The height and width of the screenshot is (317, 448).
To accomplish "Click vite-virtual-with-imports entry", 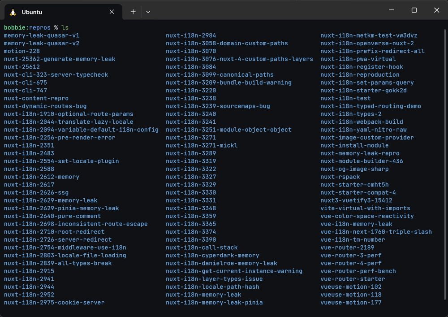I will [x=365, y=208].
